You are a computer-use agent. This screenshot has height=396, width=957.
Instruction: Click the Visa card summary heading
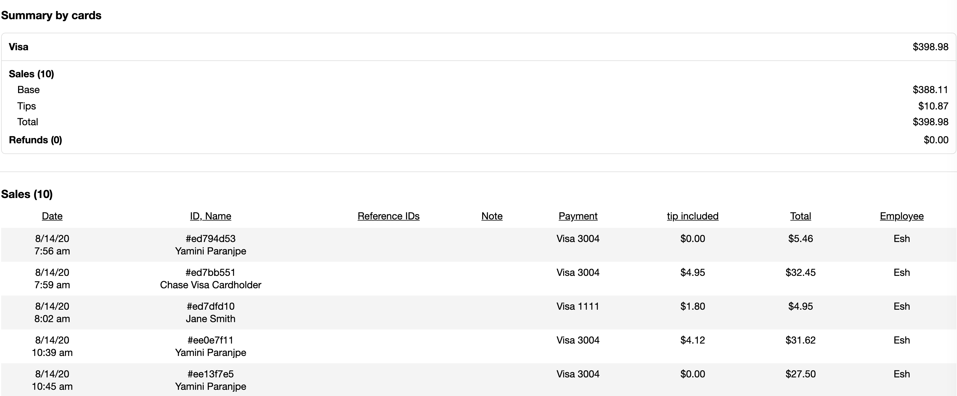19,47
